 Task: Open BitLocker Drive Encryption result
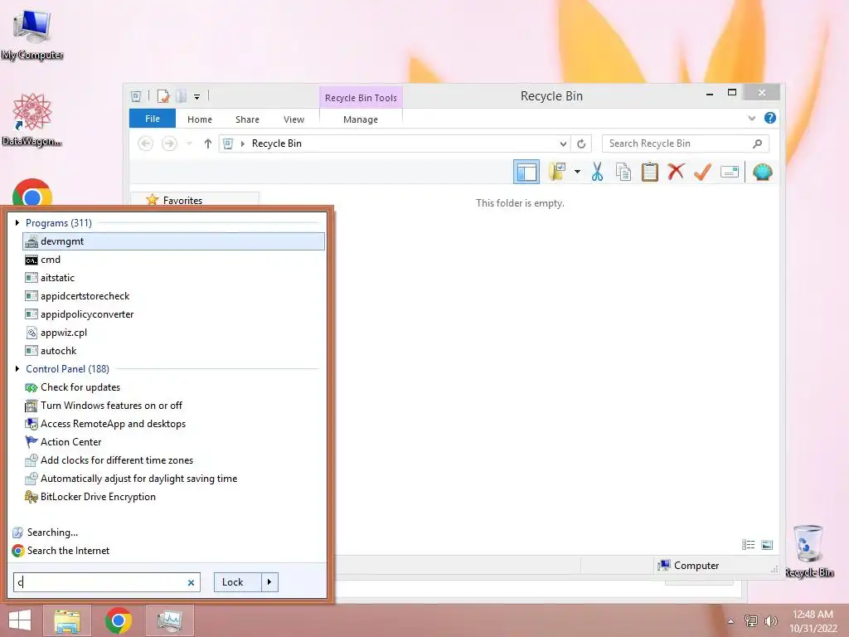pyautogui.click(x=173, y=497)
